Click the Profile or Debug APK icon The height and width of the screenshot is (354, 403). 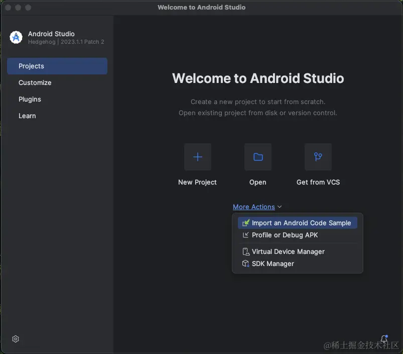(x=245, y=235)
